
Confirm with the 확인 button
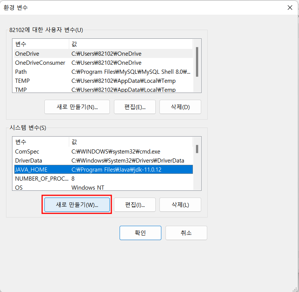point(140,233)
